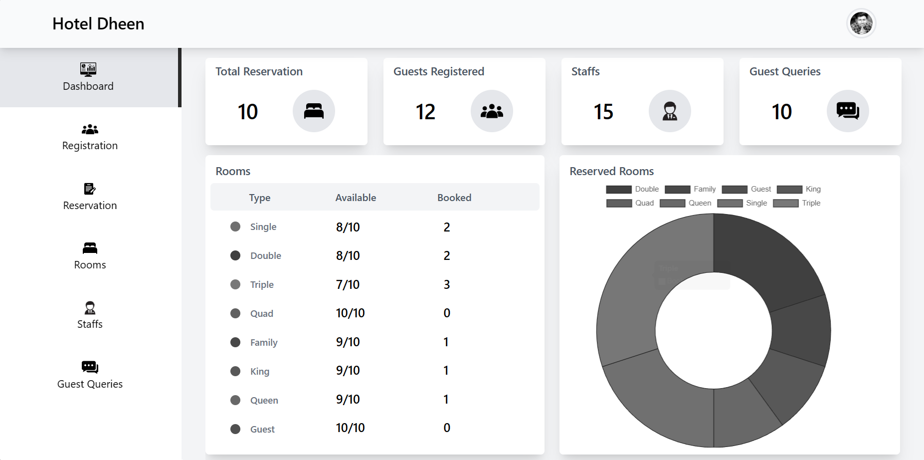The image size is (924, 460).
Task: Click the Staffs person icon in sidebar
Action: (90, 307)
